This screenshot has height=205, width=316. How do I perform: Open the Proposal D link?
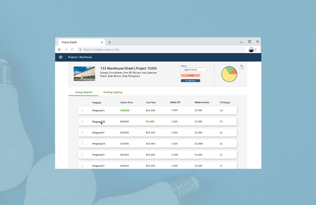click(x=99, y=143)
